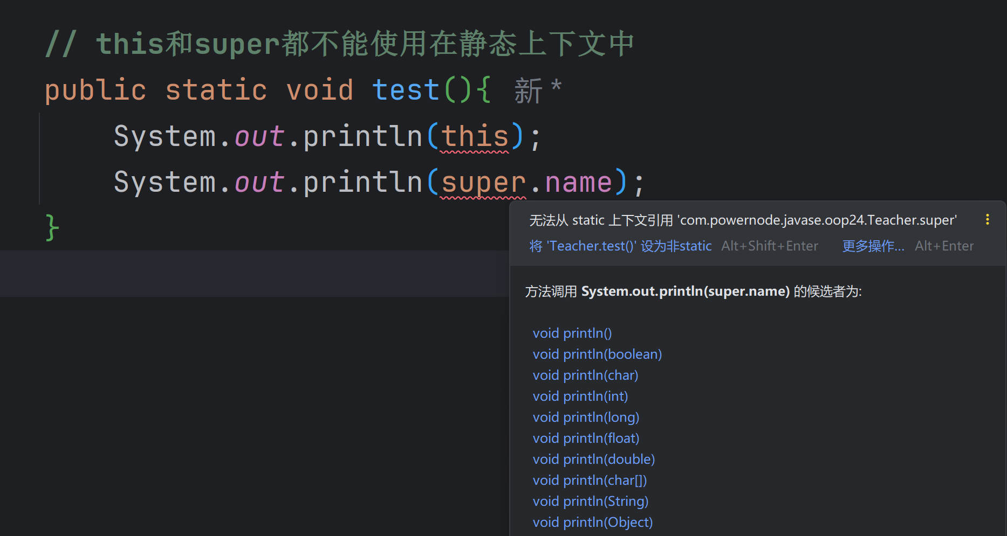Click the void println(long) candidate
The height and width of the screenshot is (536, 1007).
pyautogui.click(x=585, y=417)
